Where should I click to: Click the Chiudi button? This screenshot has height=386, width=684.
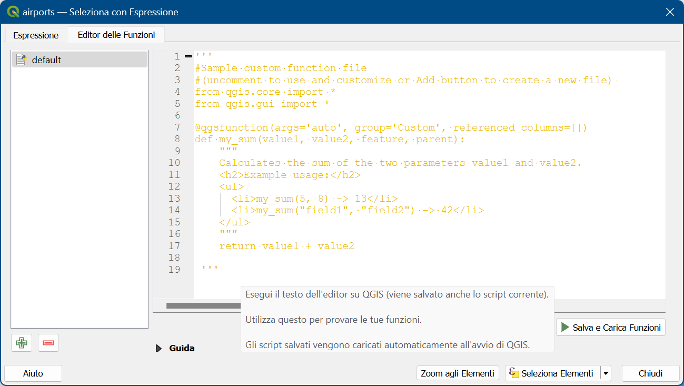point(650,373)
